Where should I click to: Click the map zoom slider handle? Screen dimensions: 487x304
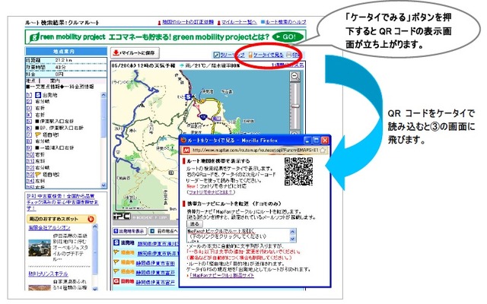tap(295, 106)
